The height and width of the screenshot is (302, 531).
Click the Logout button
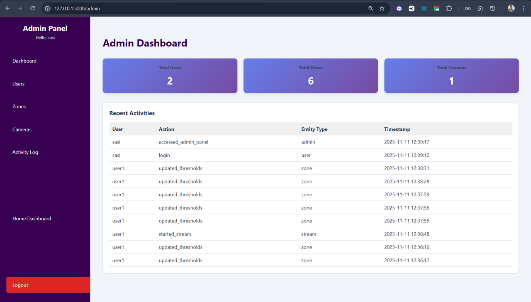pos(20,285)
